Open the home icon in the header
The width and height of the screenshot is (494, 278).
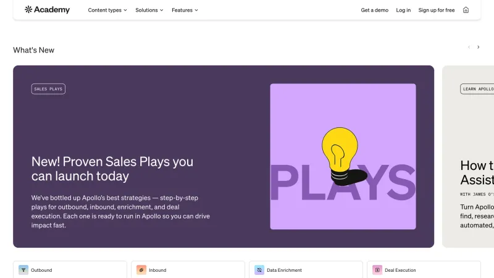(466, 10)
